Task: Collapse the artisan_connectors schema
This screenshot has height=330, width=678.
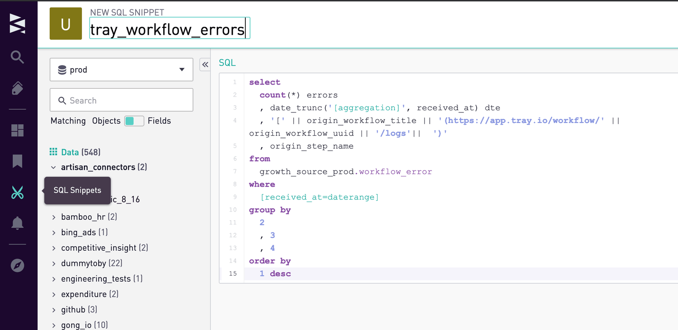Action: tap(53, 168)
